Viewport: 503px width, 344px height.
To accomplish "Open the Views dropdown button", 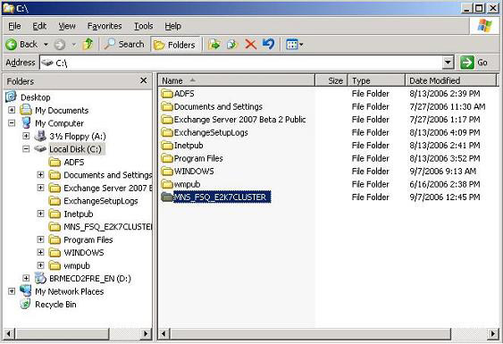I will [x=294, y=45].
